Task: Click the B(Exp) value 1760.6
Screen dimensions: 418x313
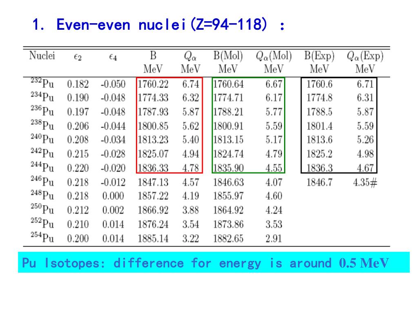Action: click(319, 84)
